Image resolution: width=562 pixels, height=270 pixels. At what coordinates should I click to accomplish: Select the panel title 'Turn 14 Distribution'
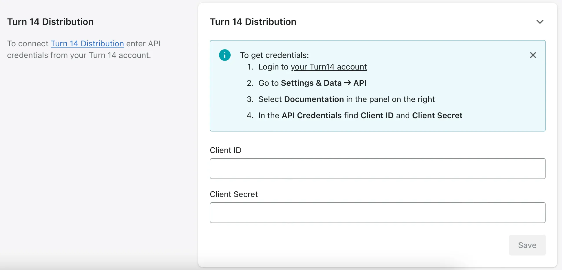pyautogui.click(x=253, y=22)
